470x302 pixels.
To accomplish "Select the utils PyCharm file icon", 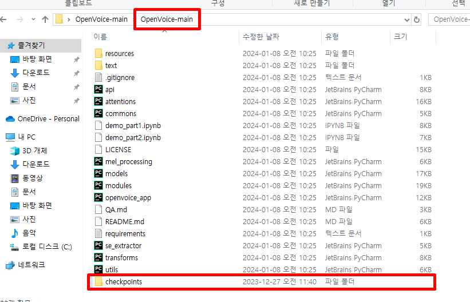I will tap(98, 269).
